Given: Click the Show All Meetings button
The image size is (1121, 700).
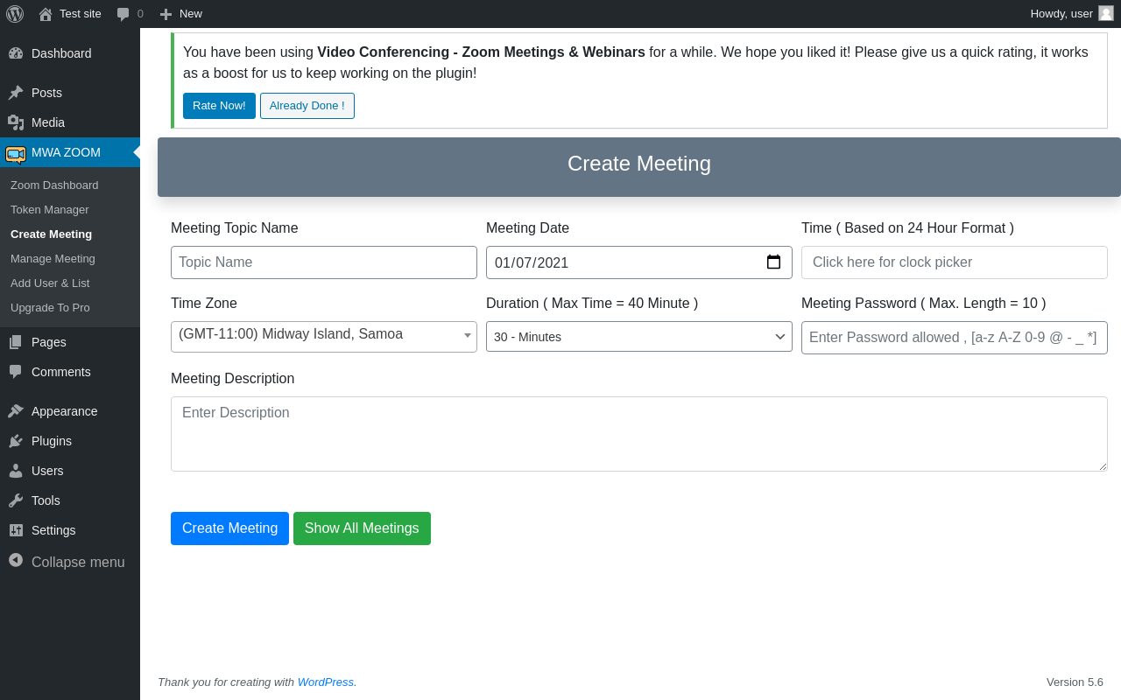Looking at the screenshot, I should pos(362,528).
